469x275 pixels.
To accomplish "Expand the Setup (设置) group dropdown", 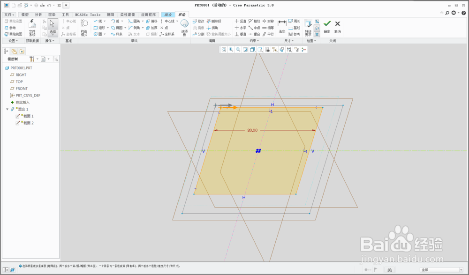I will (13, 41).
